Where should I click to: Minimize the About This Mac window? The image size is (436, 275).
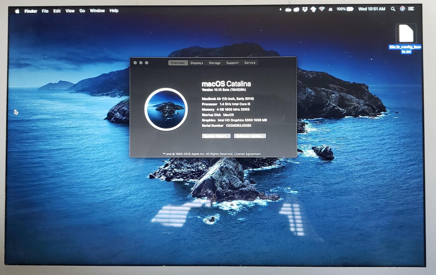point(141,63)
